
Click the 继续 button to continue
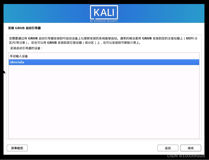coord(191,148)
